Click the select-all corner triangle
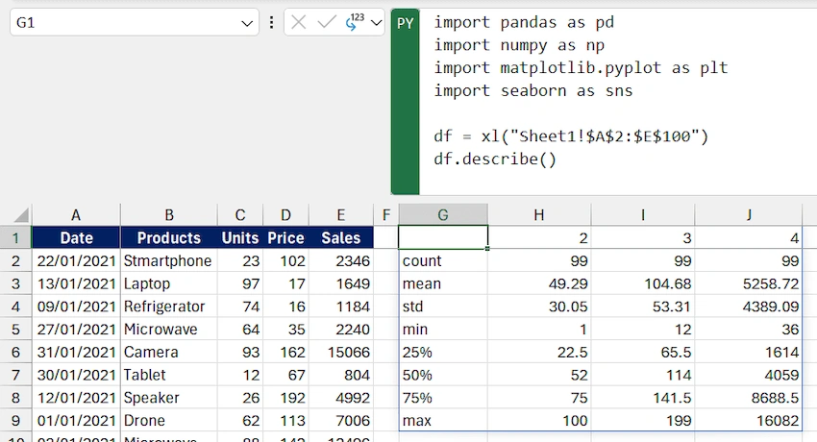The height and width of the screenshot is (442, 817). pyautogui.click(x=21, y=215)
